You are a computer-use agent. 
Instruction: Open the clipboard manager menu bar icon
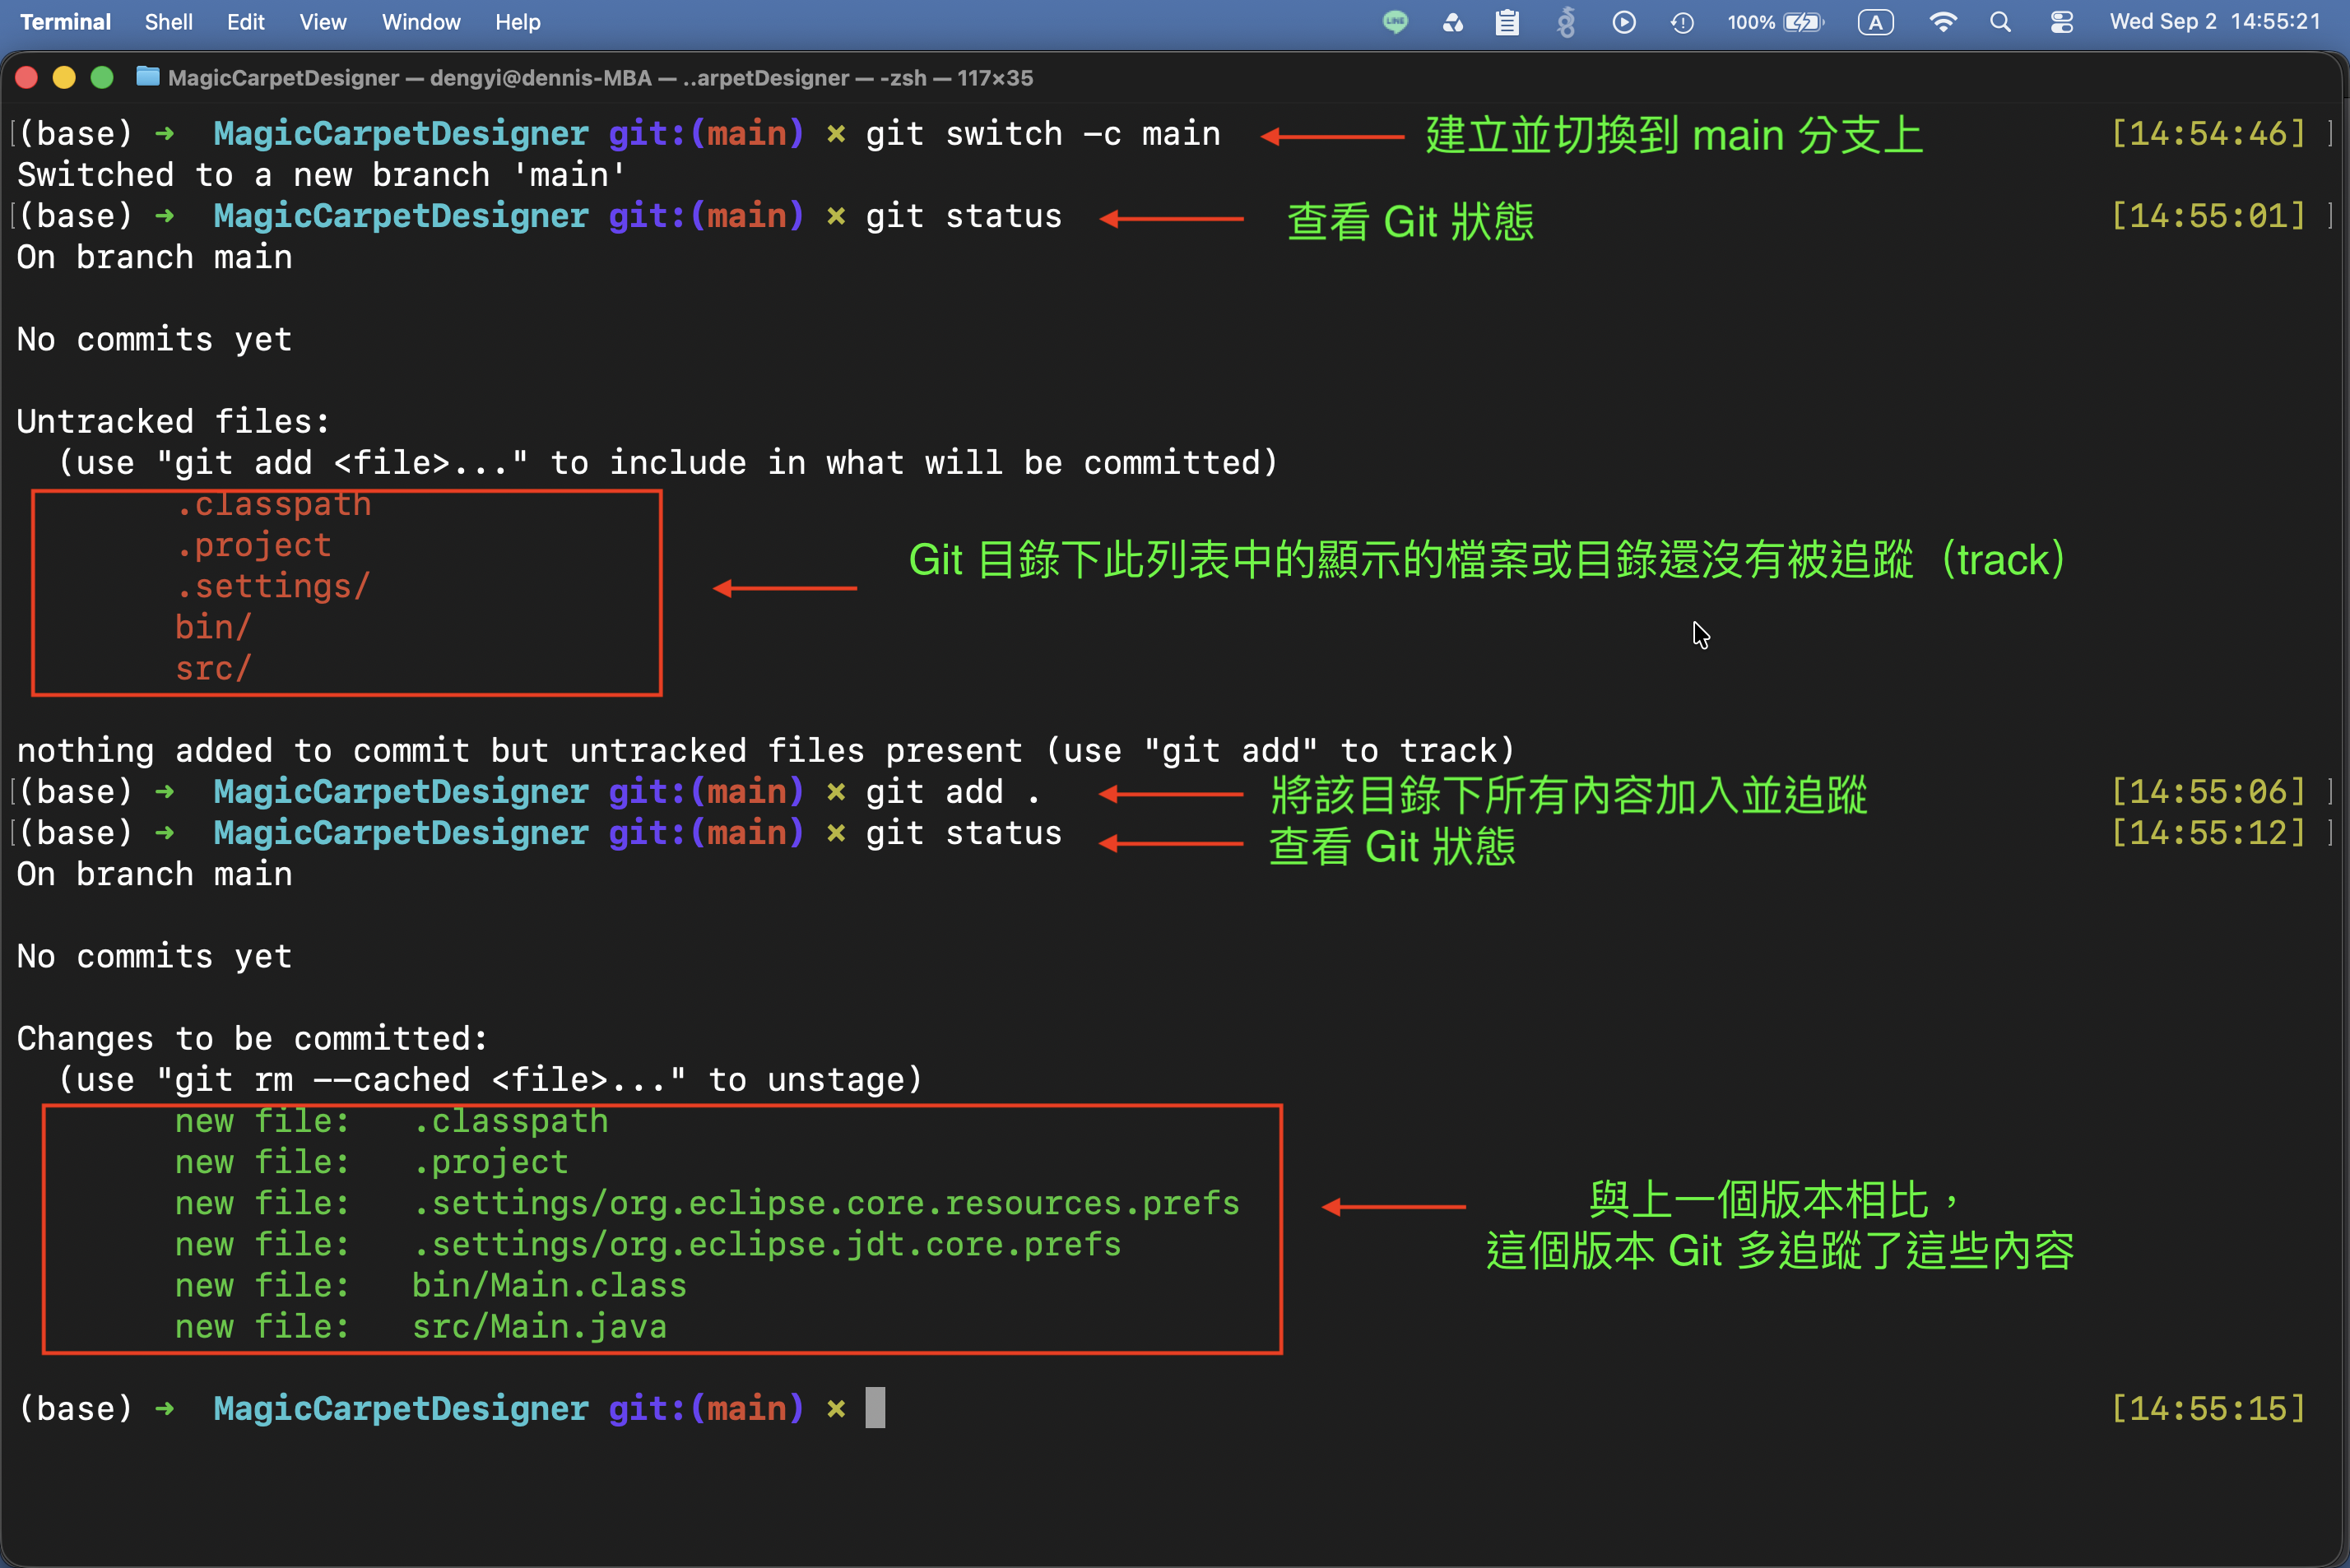click(x=1507, y=22)
